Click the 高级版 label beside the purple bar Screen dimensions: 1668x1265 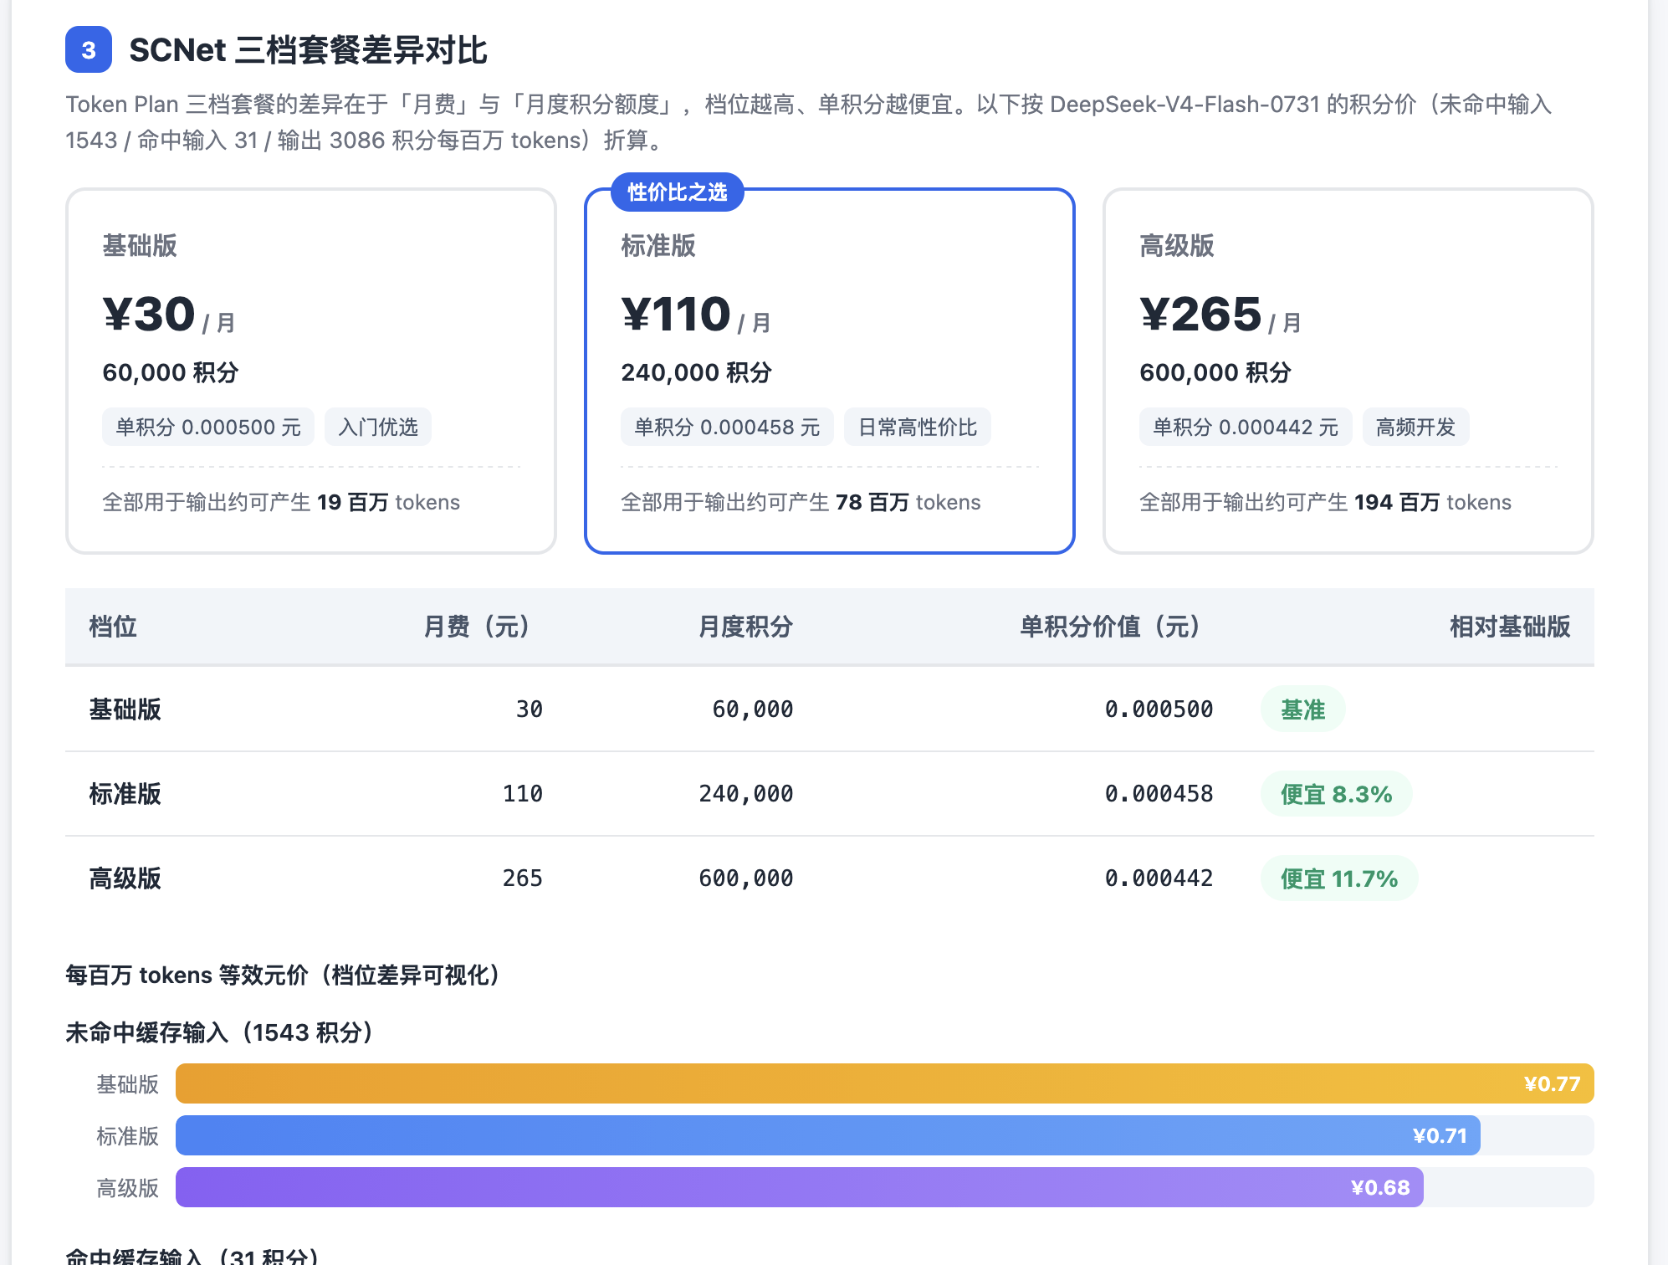(127, 1188)
